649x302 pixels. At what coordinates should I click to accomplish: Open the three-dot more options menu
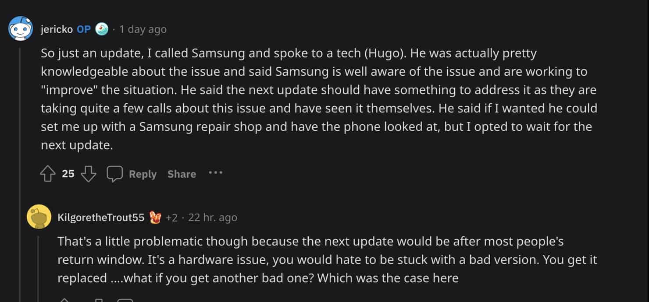click(x=215, y=173)
